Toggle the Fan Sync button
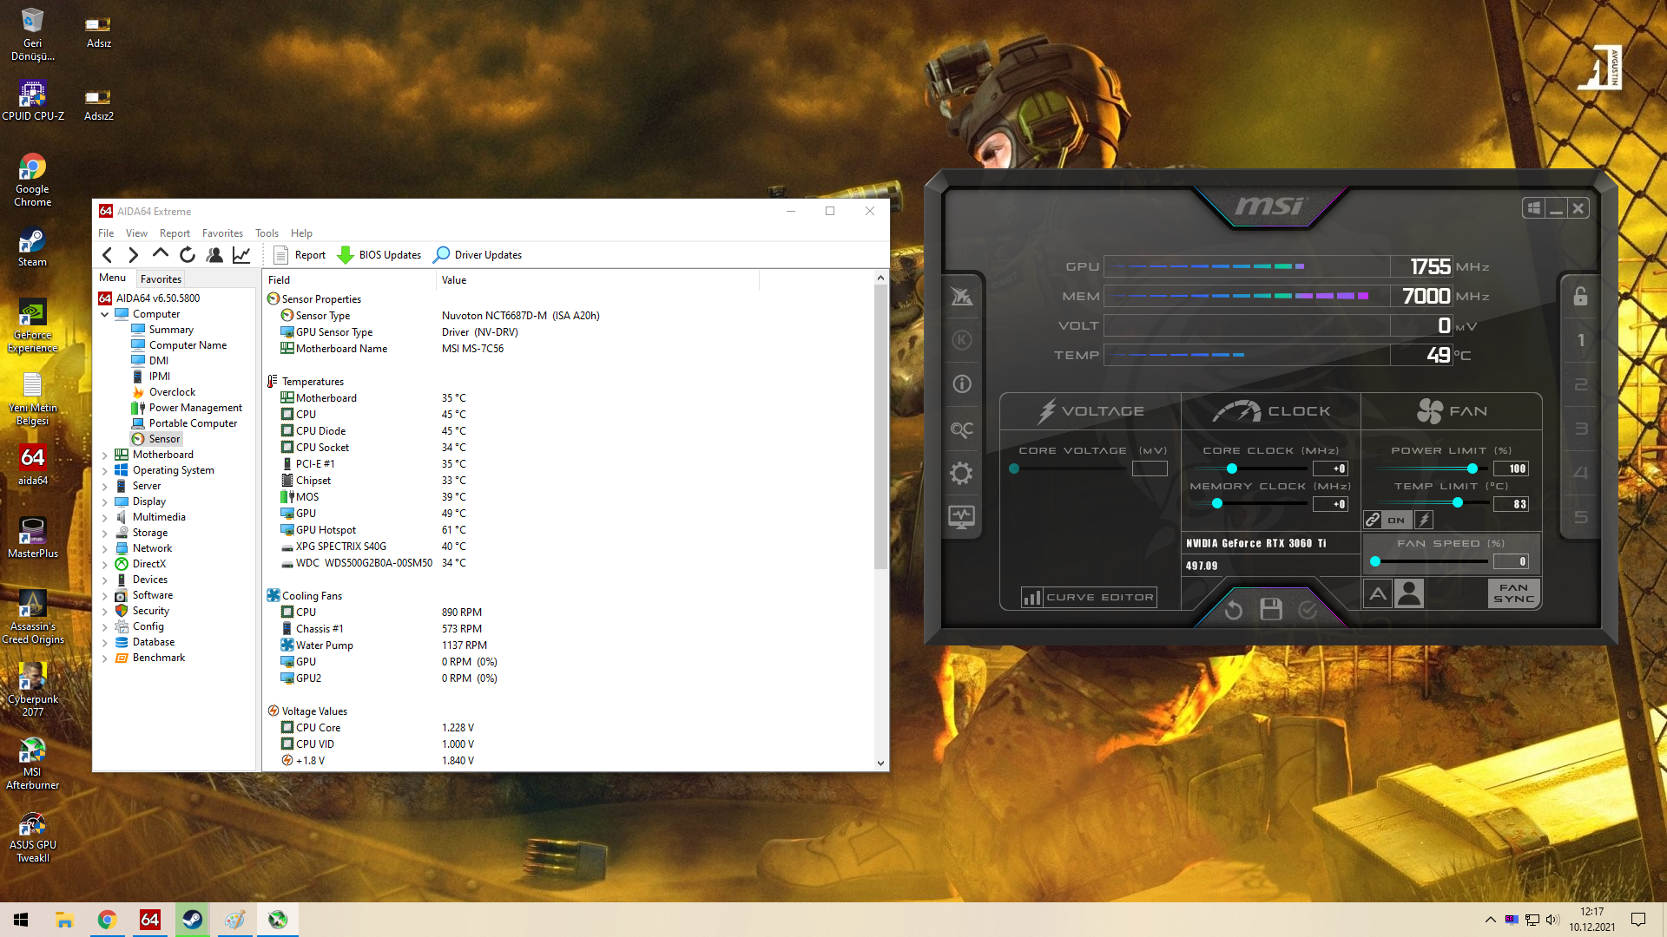The height and width of the screenshot is (937, 1667). pos(1513,593)
